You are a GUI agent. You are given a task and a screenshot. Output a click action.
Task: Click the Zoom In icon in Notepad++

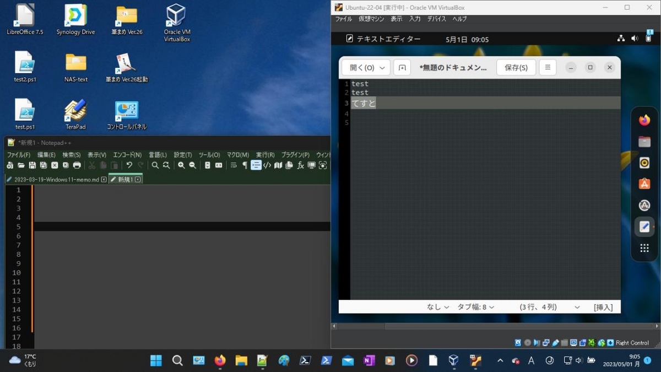(181, 165)
